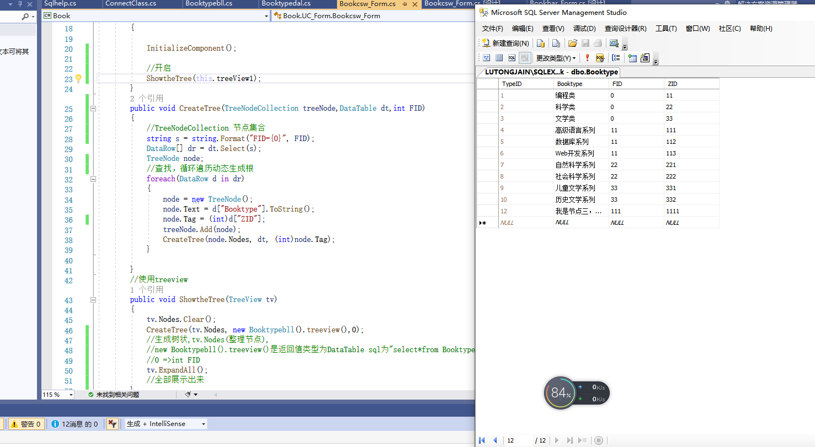The width and height of the screenshot is (815, 447).
Task: Click the print icon in SSMS toolbar
Action: (x=598, y=43)
